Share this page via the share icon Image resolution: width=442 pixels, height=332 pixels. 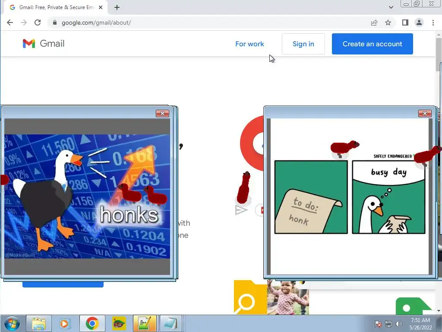374,22
